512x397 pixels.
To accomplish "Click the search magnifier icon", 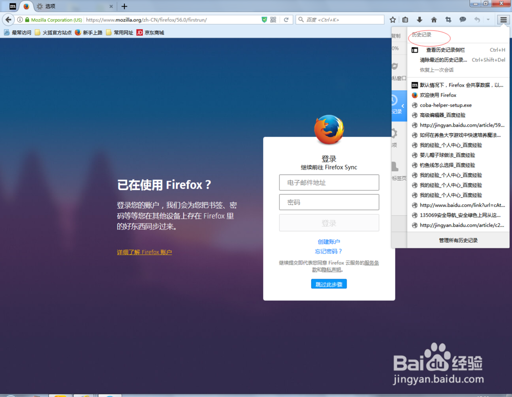I will click(x=301, y=19).
